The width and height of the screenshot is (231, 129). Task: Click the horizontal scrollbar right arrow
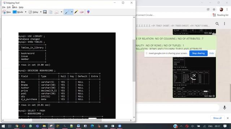(x=131, y=120)
